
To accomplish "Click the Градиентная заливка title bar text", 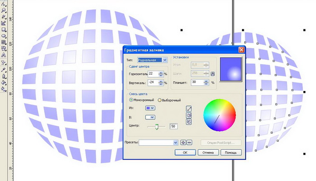I will coord(144,50).
